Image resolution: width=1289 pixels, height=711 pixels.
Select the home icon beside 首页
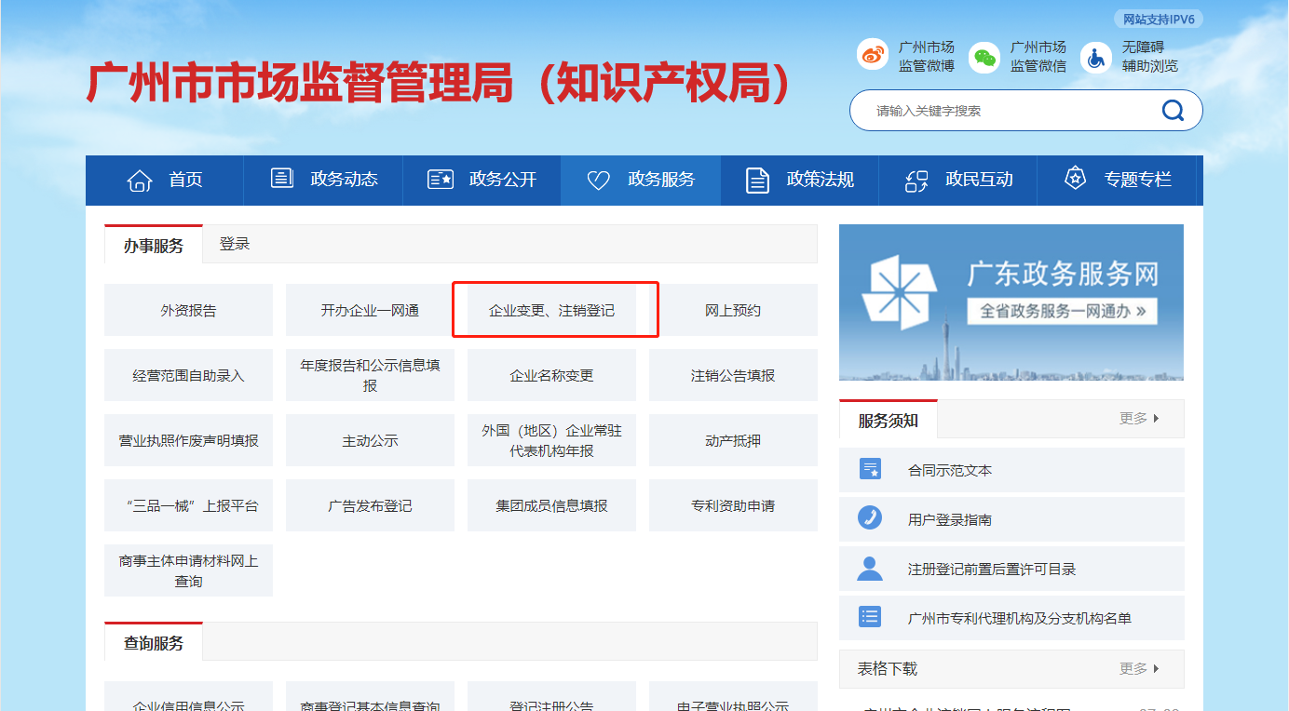[x=139, y=180]
